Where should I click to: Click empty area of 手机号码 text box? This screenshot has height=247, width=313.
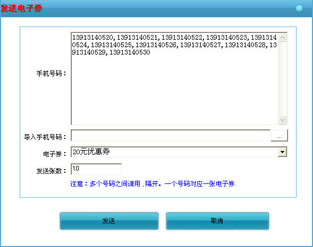coord(175,90)
